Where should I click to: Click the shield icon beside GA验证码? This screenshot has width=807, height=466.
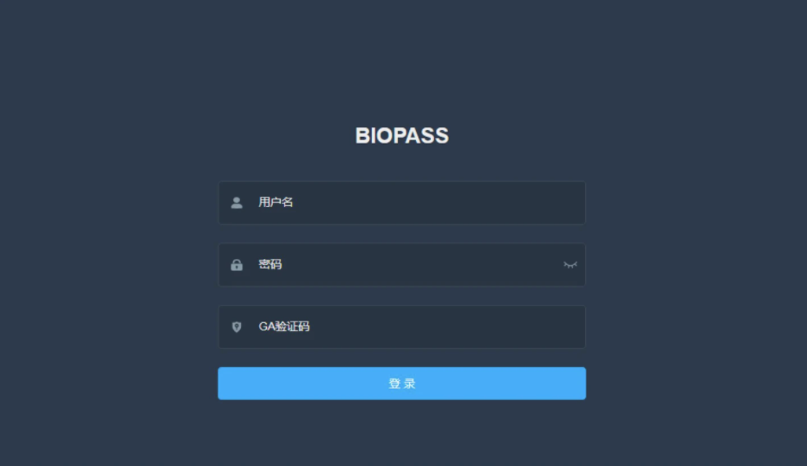(237, 327)
